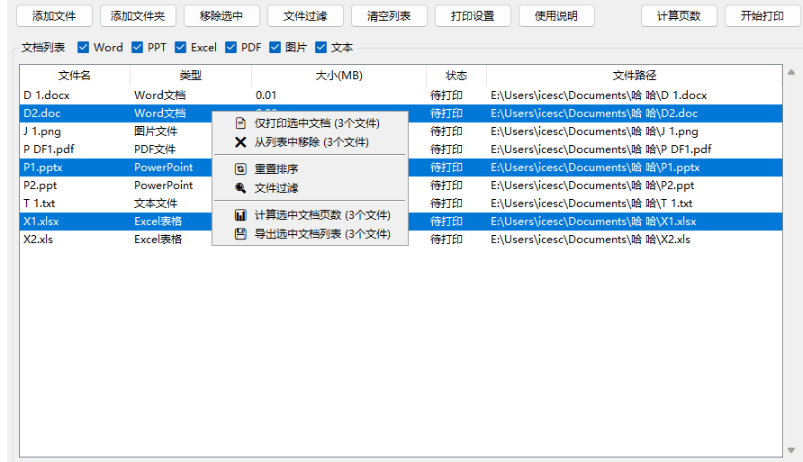Sort by the 文件名 column header

(x=75, y=76)
